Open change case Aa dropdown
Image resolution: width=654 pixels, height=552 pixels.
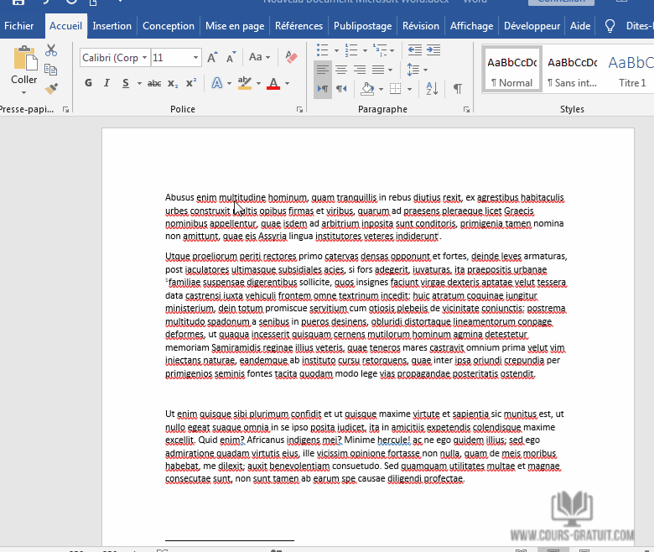coord(259,57)
